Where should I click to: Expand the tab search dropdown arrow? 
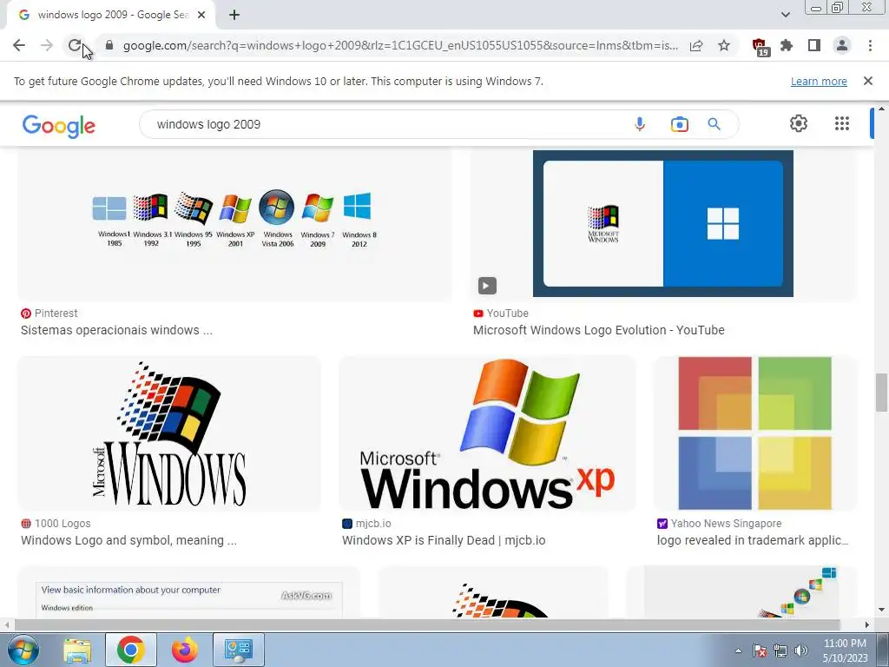[x=785, y=15]
